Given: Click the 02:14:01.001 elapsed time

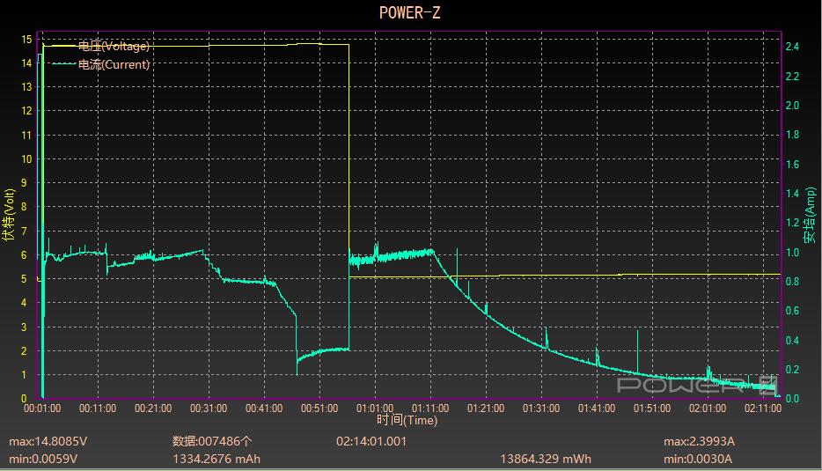Looking at the screenshot, I should tap(371, 441).
